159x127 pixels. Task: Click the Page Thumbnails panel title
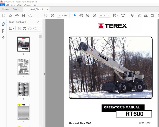(x=17, y=22)
